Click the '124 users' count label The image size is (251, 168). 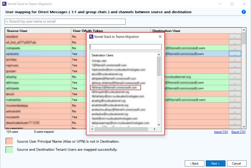coord(12,132)
